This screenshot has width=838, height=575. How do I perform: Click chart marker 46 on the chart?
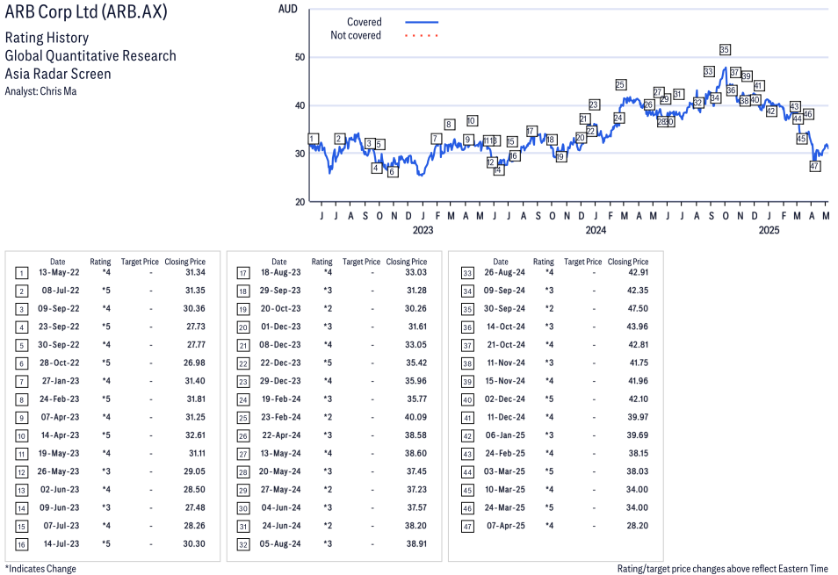(x=807, y=114)
